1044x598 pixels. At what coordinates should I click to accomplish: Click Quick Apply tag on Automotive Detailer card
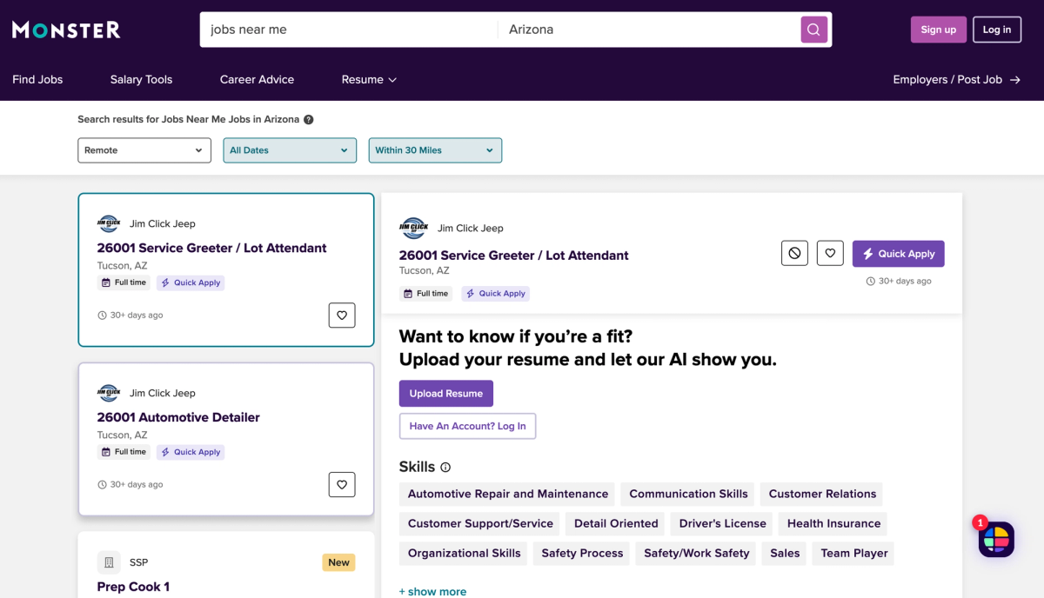[191, 453]
